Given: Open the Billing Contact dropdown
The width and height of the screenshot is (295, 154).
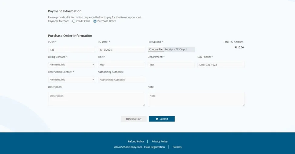Looking at the screenshot, I should [x=71, y=64].
